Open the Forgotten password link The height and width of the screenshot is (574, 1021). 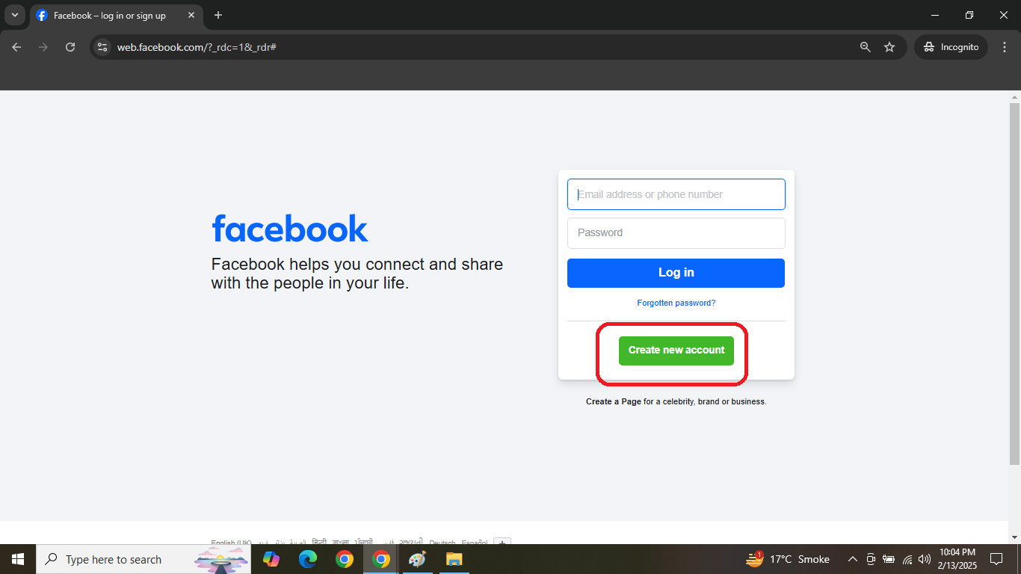pyautogui.click(x=676, y=303)
